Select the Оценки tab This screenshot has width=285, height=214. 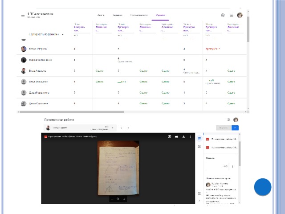[x=160, y=15]
